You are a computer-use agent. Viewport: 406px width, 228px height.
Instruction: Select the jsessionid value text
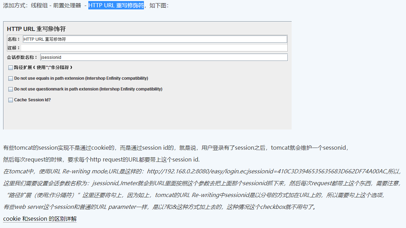51,57
